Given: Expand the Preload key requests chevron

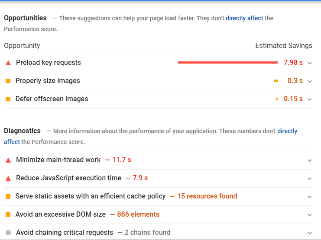Looking at the screenshot, I should point(310,63).
